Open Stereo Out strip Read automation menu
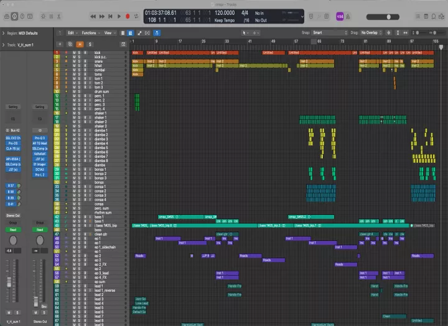The height and width of the screenshot is (326, 448). [x=40, y=230]
